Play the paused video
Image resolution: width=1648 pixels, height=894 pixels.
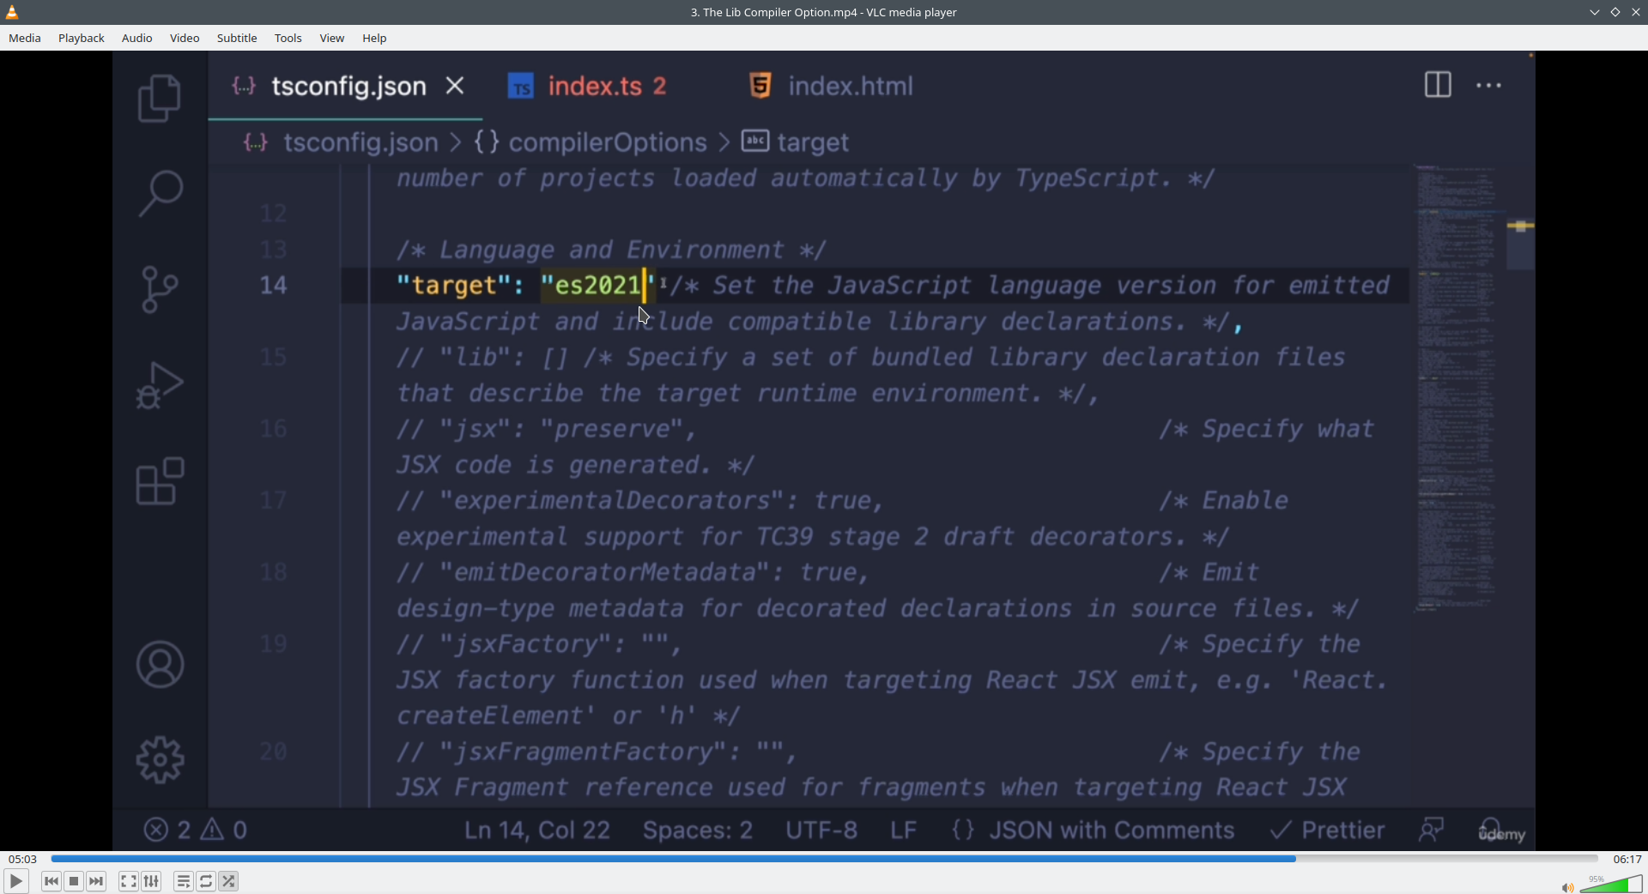(x=16, y=881)
